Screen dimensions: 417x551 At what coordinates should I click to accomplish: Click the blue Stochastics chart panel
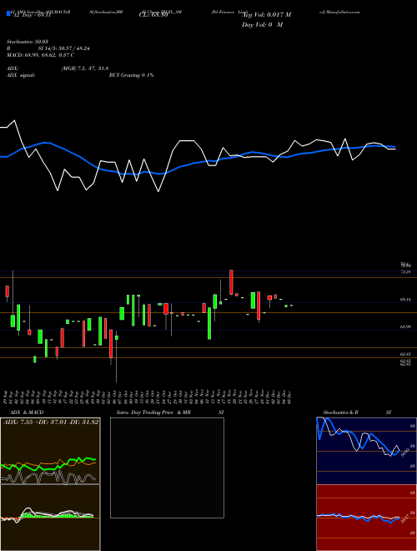[x=366, y=450]
